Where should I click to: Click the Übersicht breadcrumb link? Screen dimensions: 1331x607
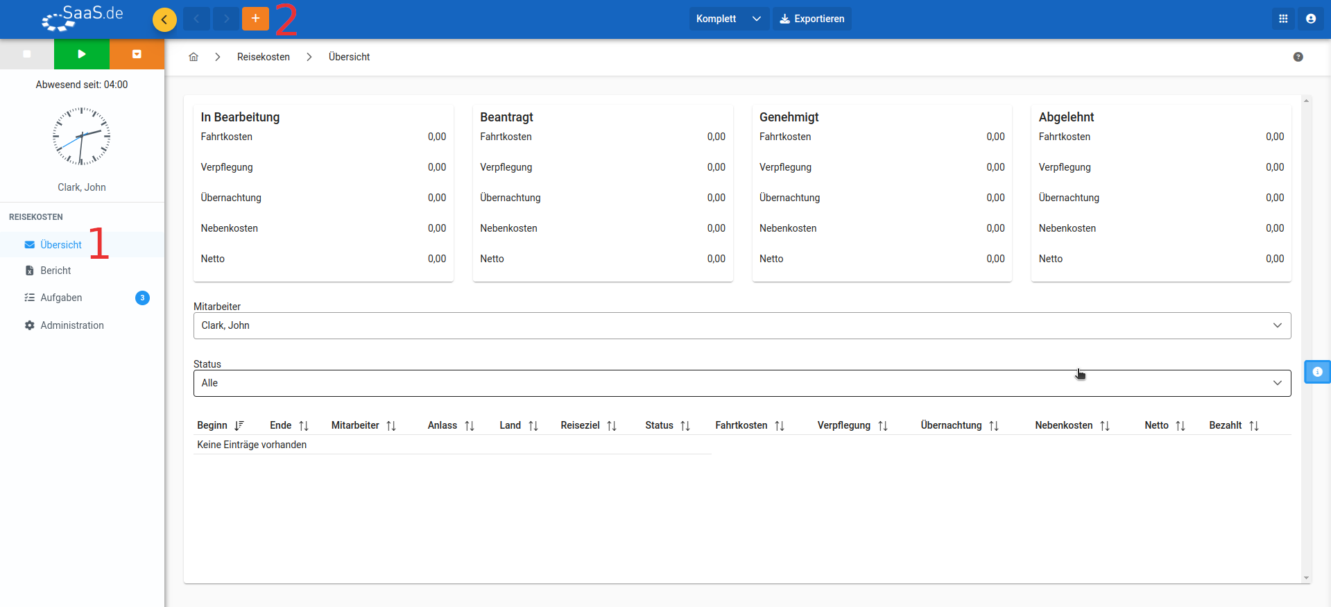pyautogui.click(x=349, y=57)
